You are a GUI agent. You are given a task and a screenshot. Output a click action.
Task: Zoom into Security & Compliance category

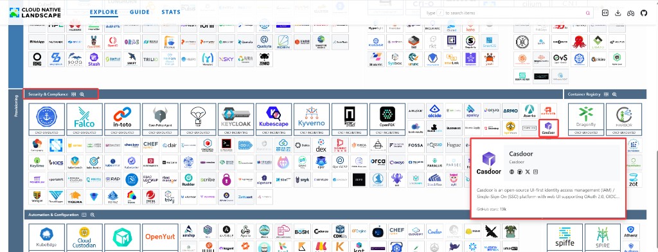click(x=82, y=94)
